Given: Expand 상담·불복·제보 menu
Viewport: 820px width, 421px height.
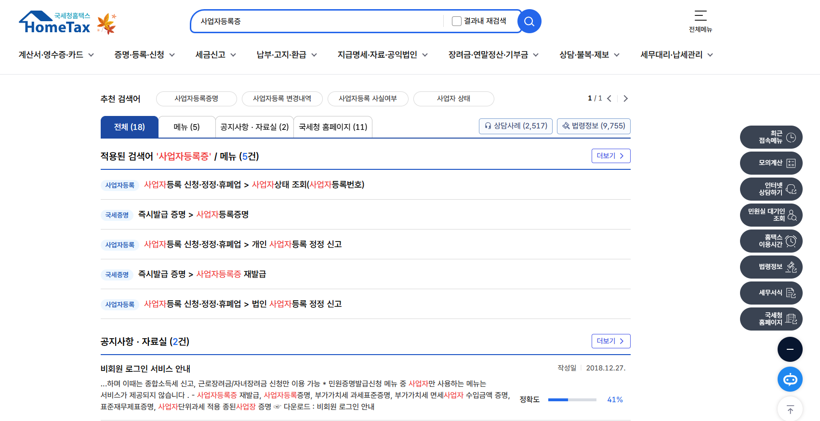Looking at the screenshot, I should (589, 55).
